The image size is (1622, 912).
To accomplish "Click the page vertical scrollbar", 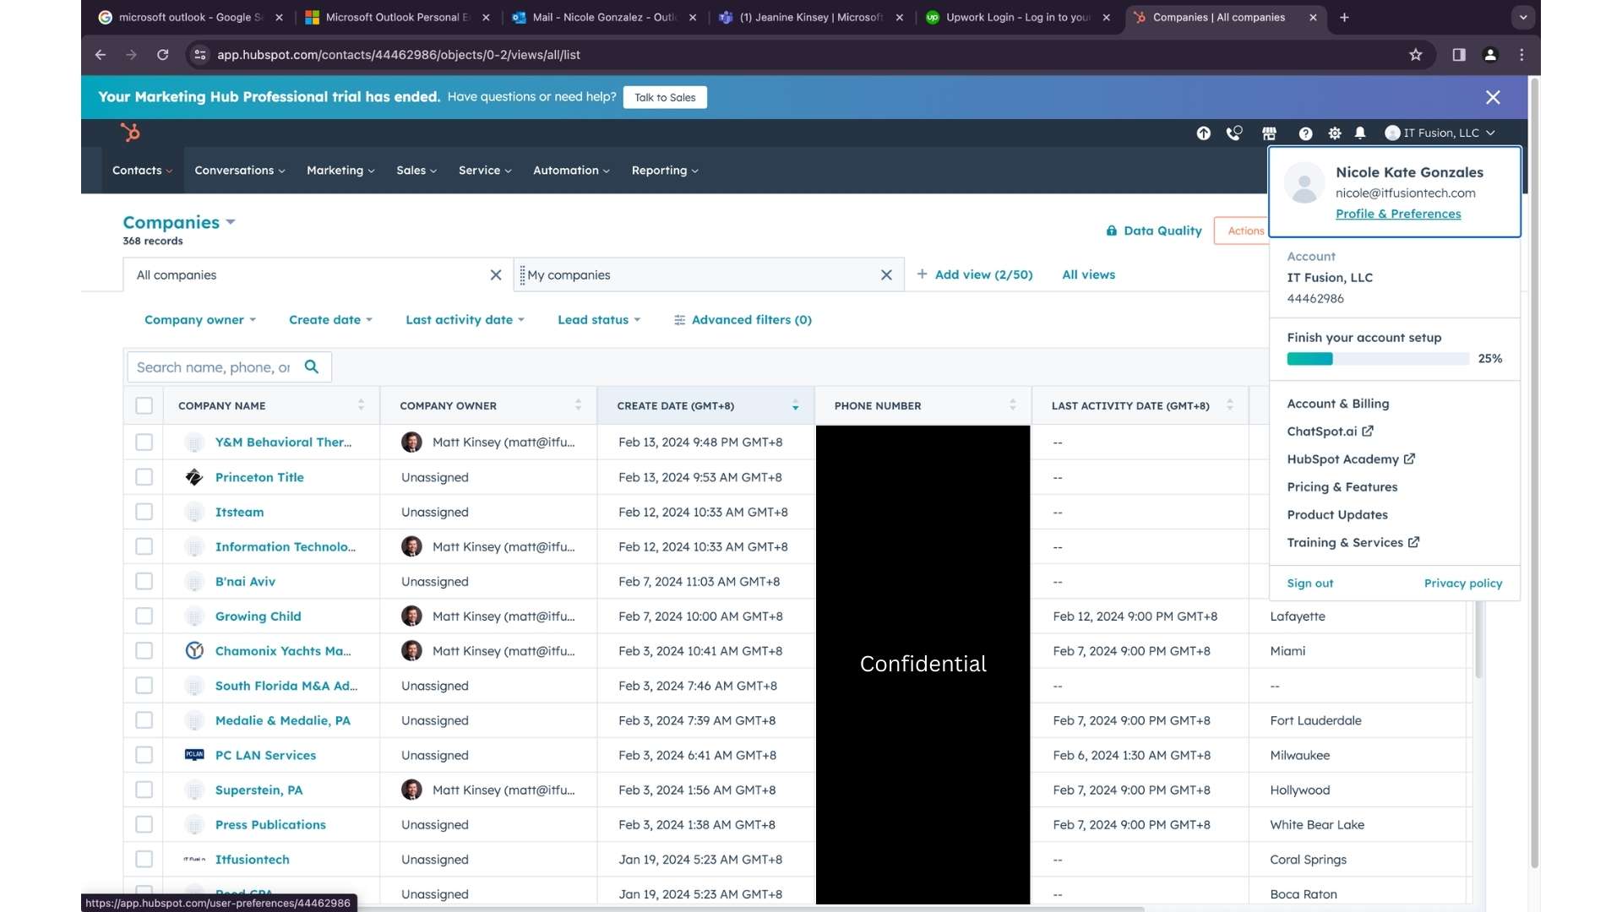I will coord(1534,473).
